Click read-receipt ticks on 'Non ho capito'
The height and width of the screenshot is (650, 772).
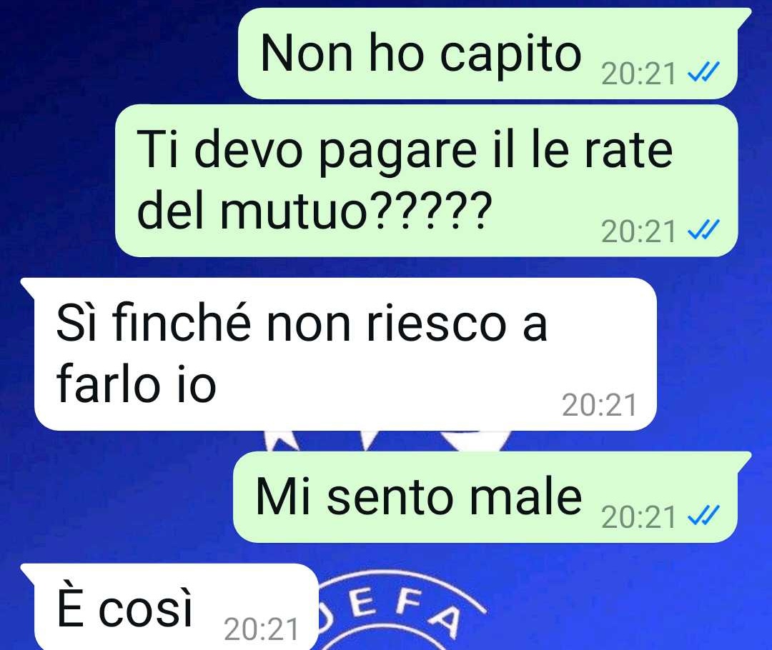703,72
